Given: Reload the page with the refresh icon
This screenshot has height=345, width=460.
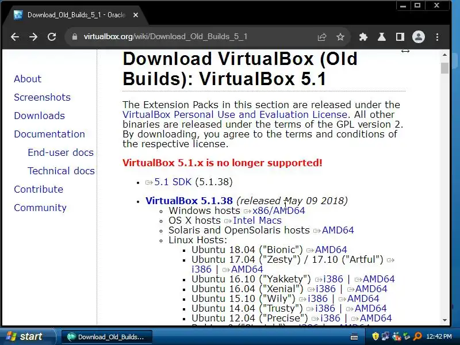Looking at the screenshot, I should click(52, 37).
